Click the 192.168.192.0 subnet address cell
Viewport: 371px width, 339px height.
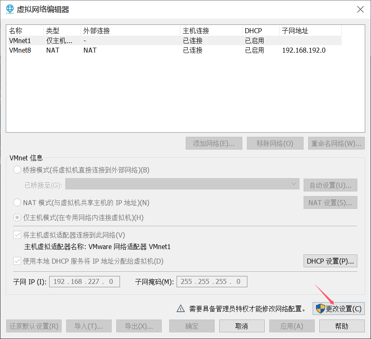(x=304, y=50)
